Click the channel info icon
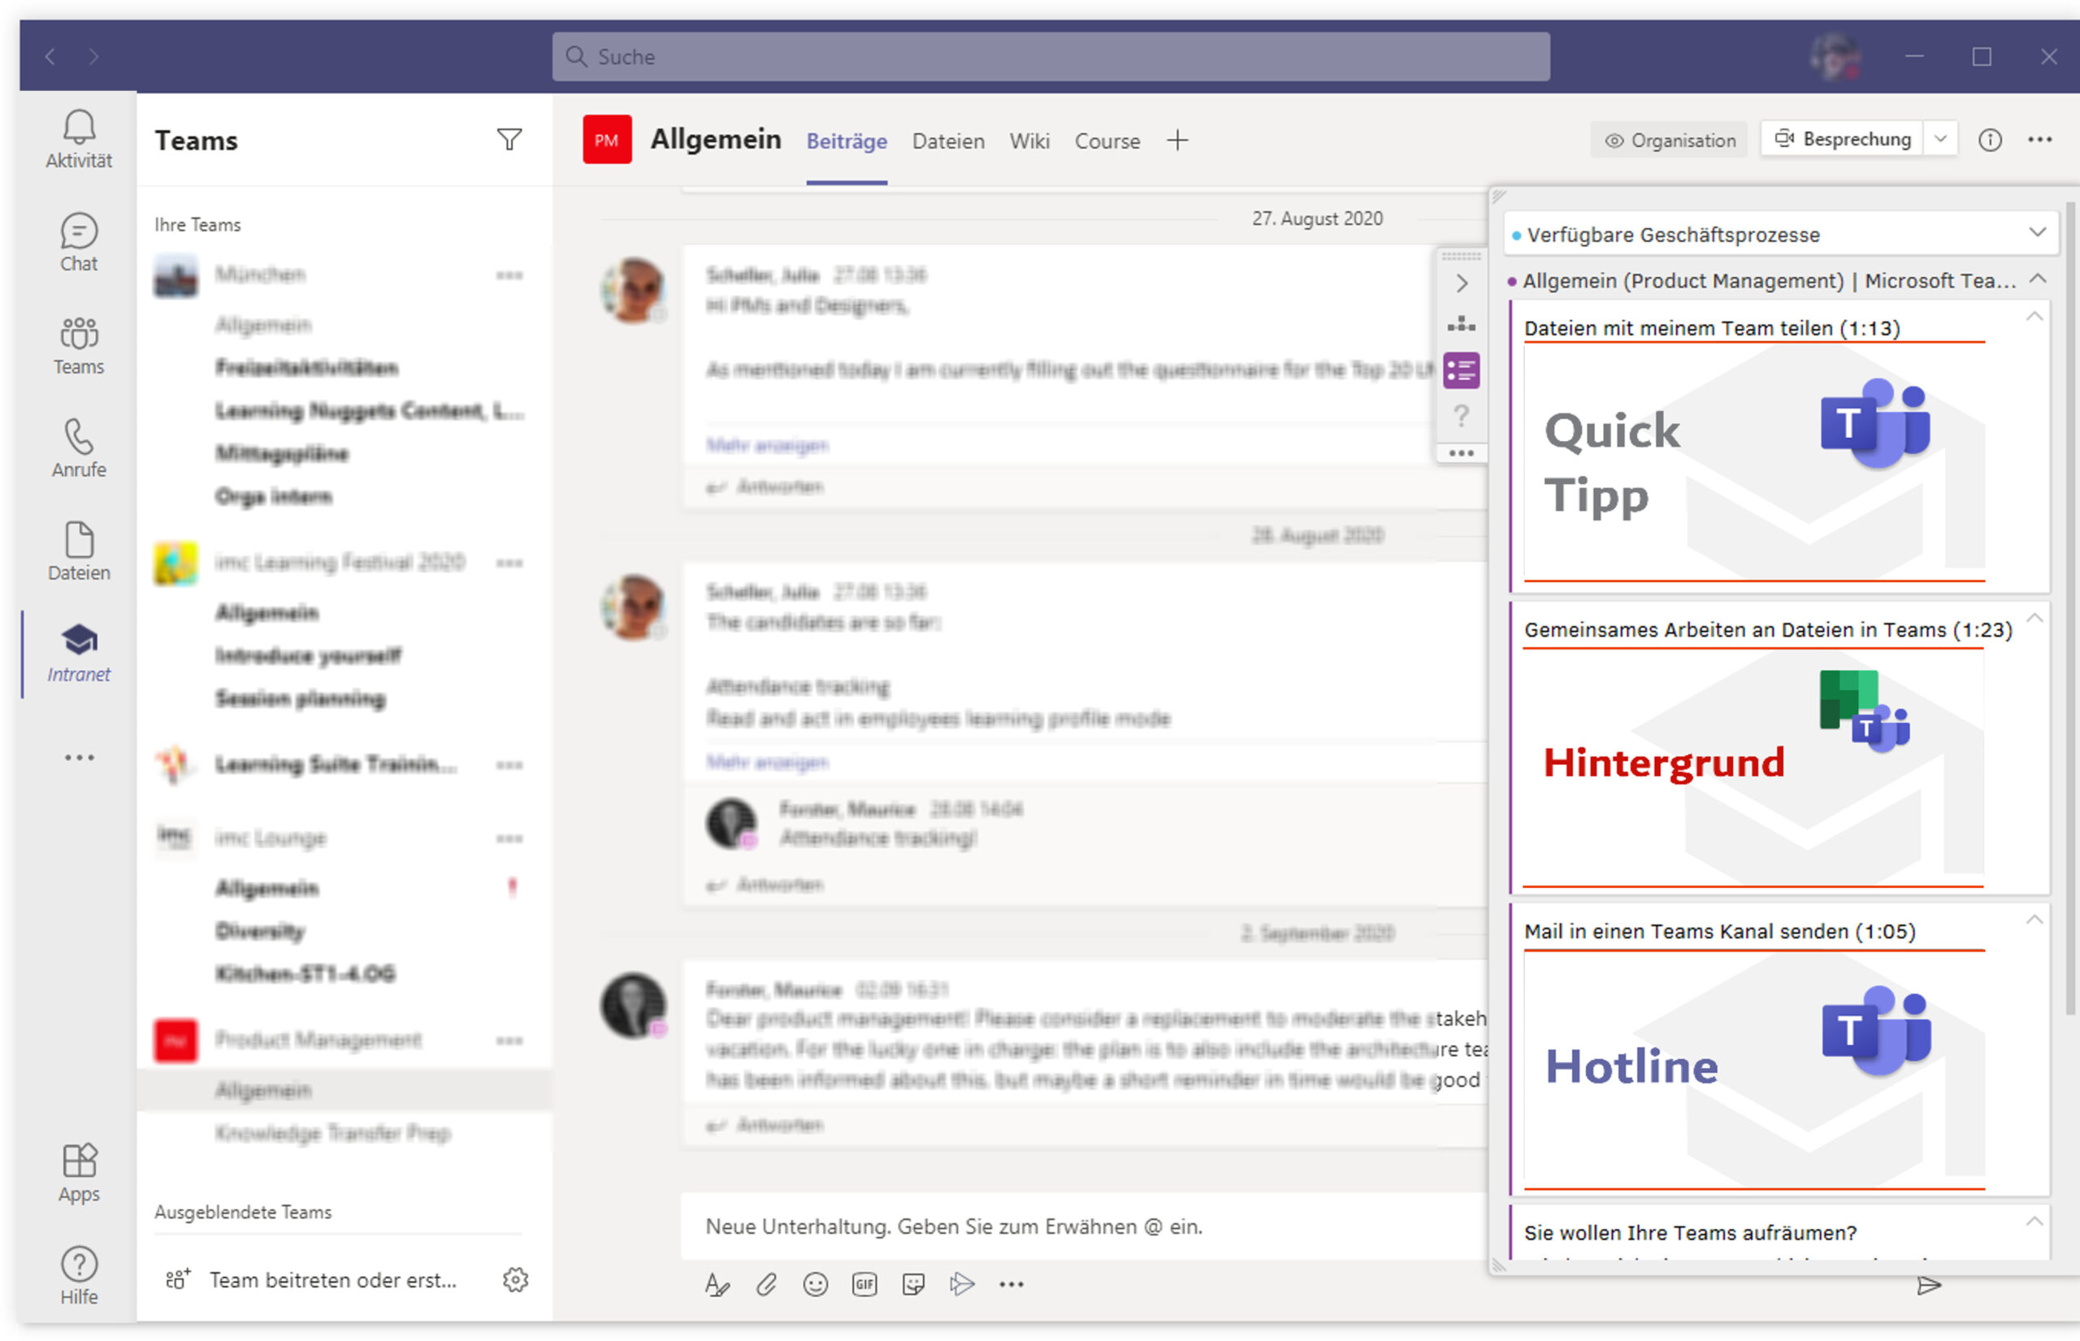Viewport: 2080px width, 1341px height. pyautogui.click(x=1990, y=141)
